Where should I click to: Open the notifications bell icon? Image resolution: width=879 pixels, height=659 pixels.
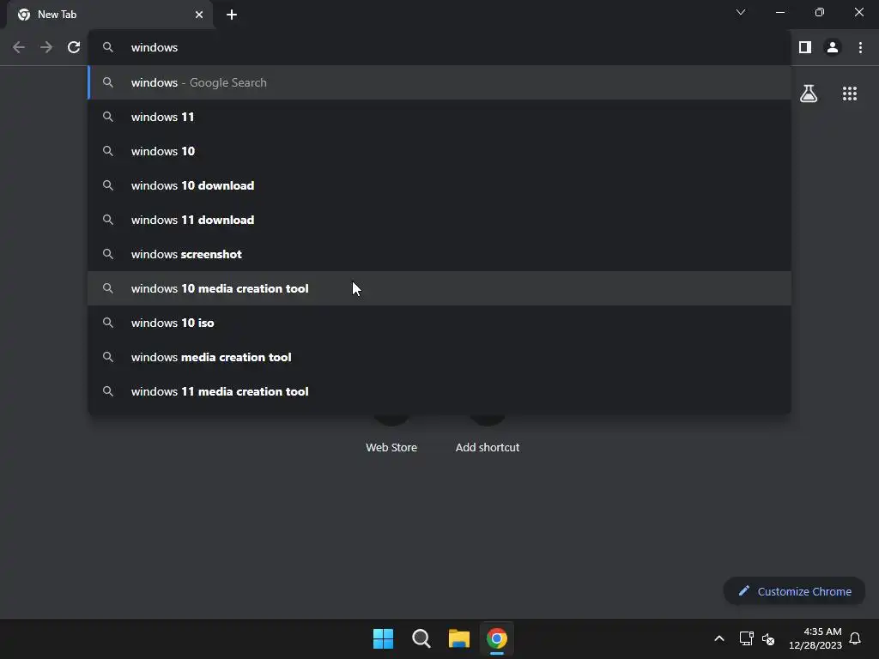pos(855,638)
